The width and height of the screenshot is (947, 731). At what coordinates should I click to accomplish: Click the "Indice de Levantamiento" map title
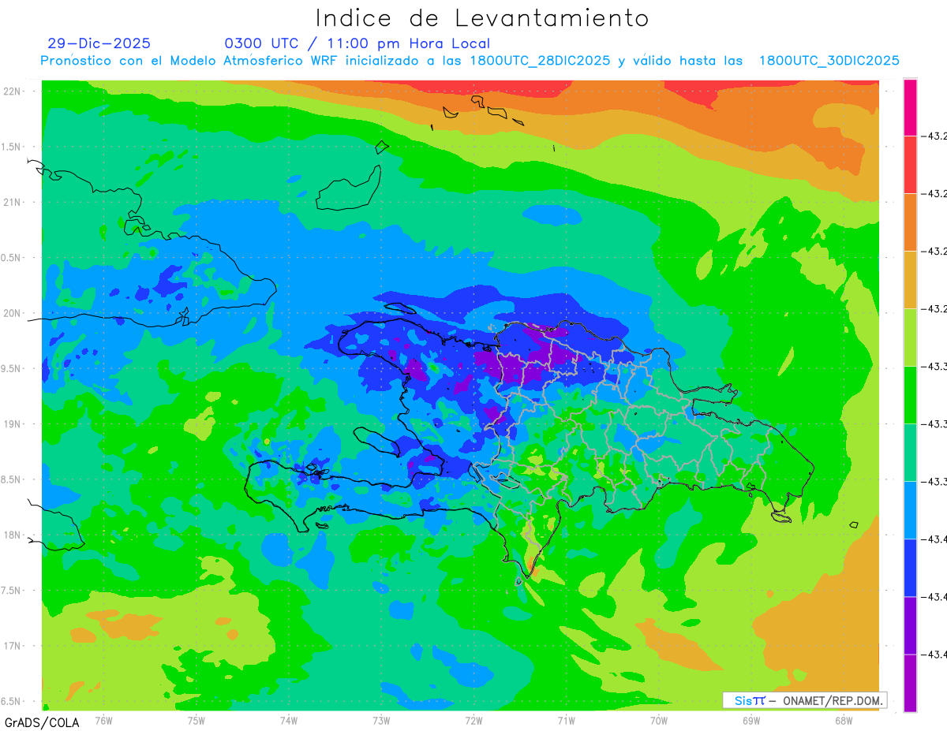(x=482, y=18)
